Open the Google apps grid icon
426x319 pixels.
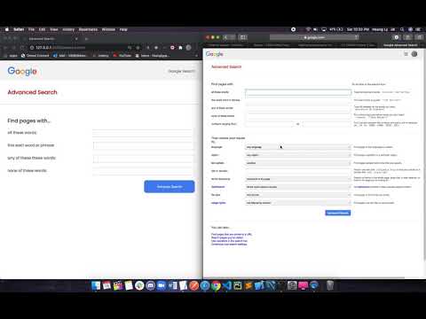pyautogui.click(x=406, y=54)
